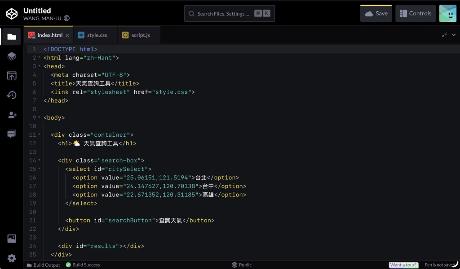Close the index.html tab
Screen dimensions: 460x269
[x=67, y=35]
